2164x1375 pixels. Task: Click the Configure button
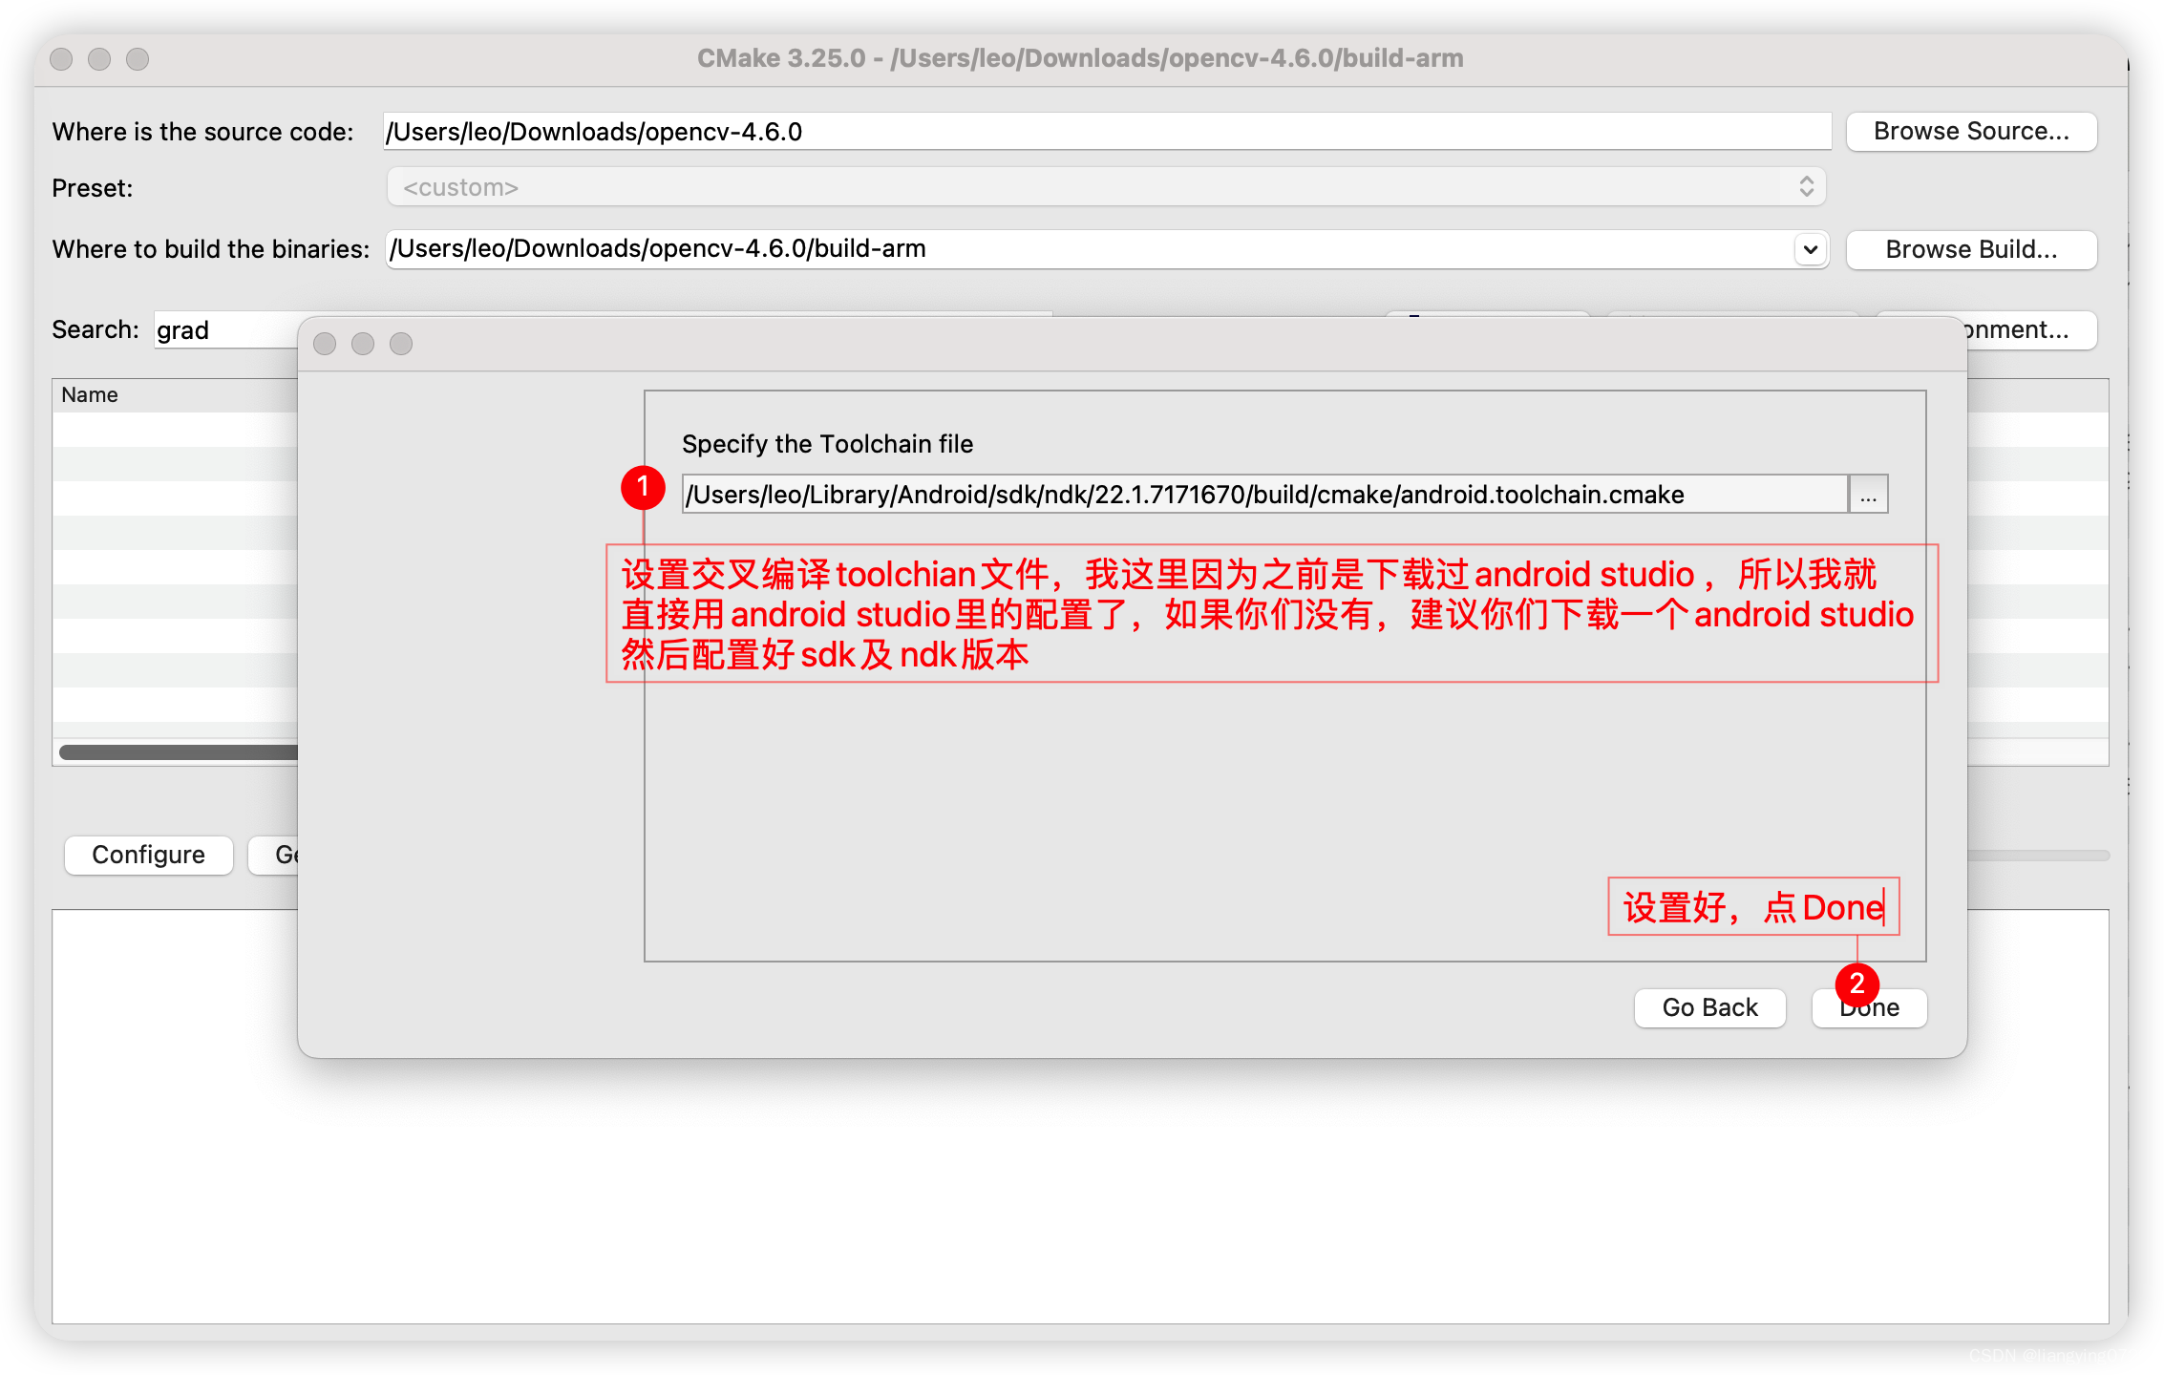tap(148, 855)
